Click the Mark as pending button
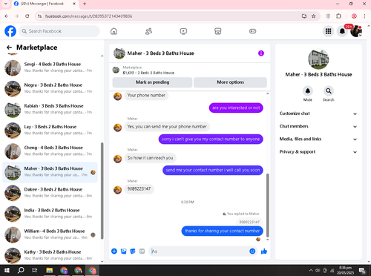 pyautogui.click(x=152, y=82)
